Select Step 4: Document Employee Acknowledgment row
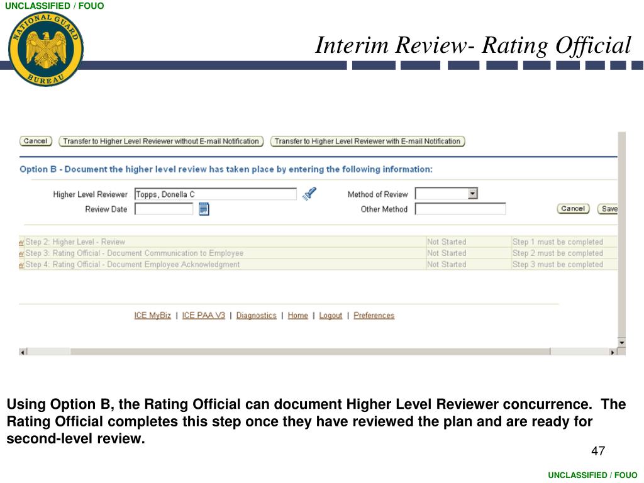Viewport: 644px width, 483px height. click(x=318, y=265)
